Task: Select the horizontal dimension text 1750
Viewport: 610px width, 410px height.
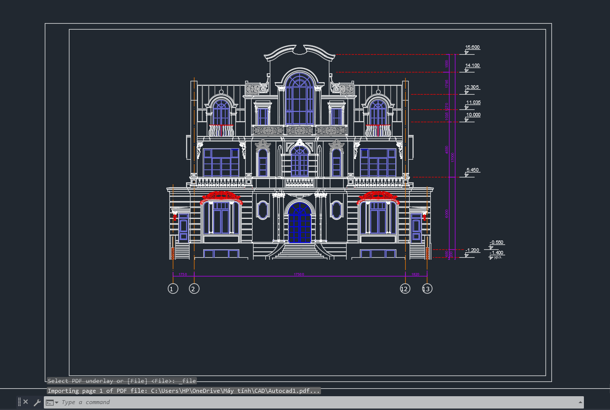Action: point(183,274)
